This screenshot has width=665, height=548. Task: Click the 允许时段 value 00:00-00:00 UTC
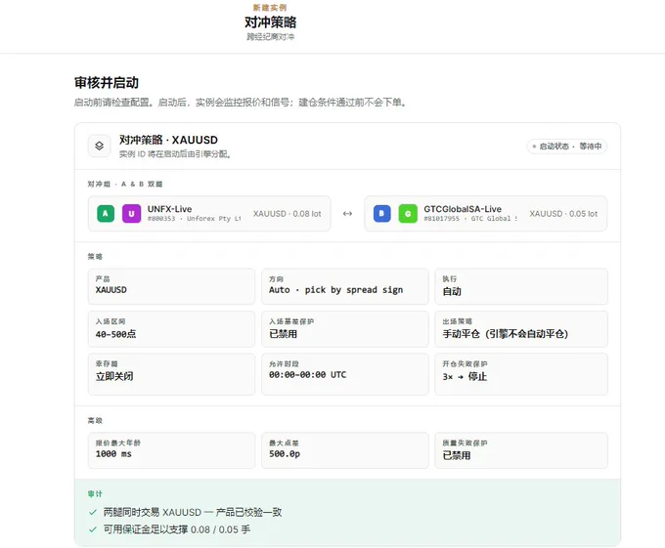[x=307, y=375]
